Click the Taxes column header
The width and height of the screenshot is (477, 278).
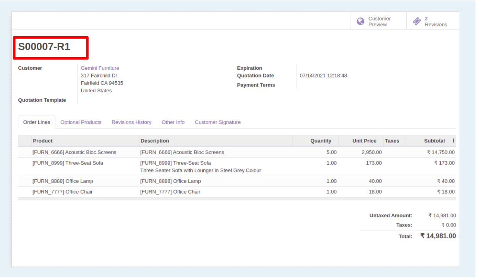click(x=394, y=141)
